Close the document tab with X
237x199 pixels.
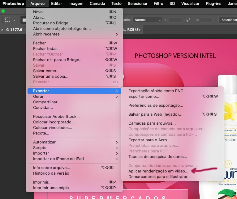(2, 30)
